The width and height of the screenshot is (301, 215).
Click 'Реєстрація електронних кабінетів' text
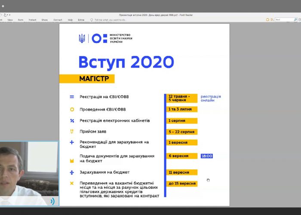coord(115,121)
